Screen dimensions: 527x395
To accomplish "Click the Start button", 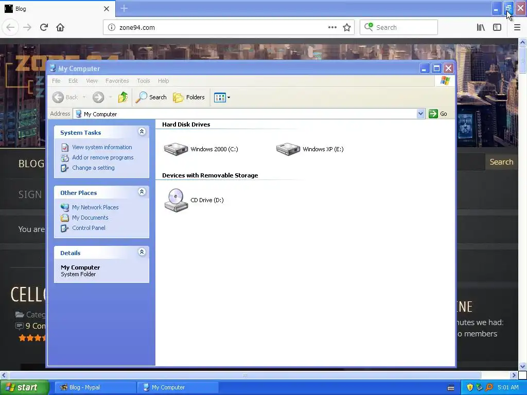I will coord(24,387).
